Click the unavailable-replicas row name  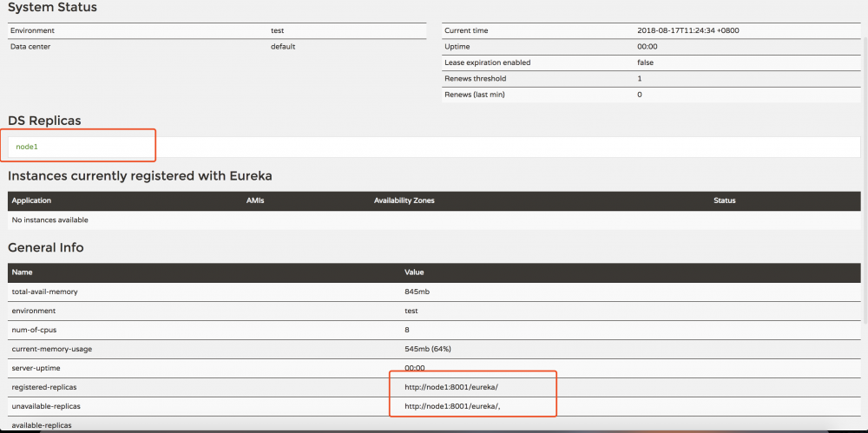pyautogui.click(x=46, y=406)
